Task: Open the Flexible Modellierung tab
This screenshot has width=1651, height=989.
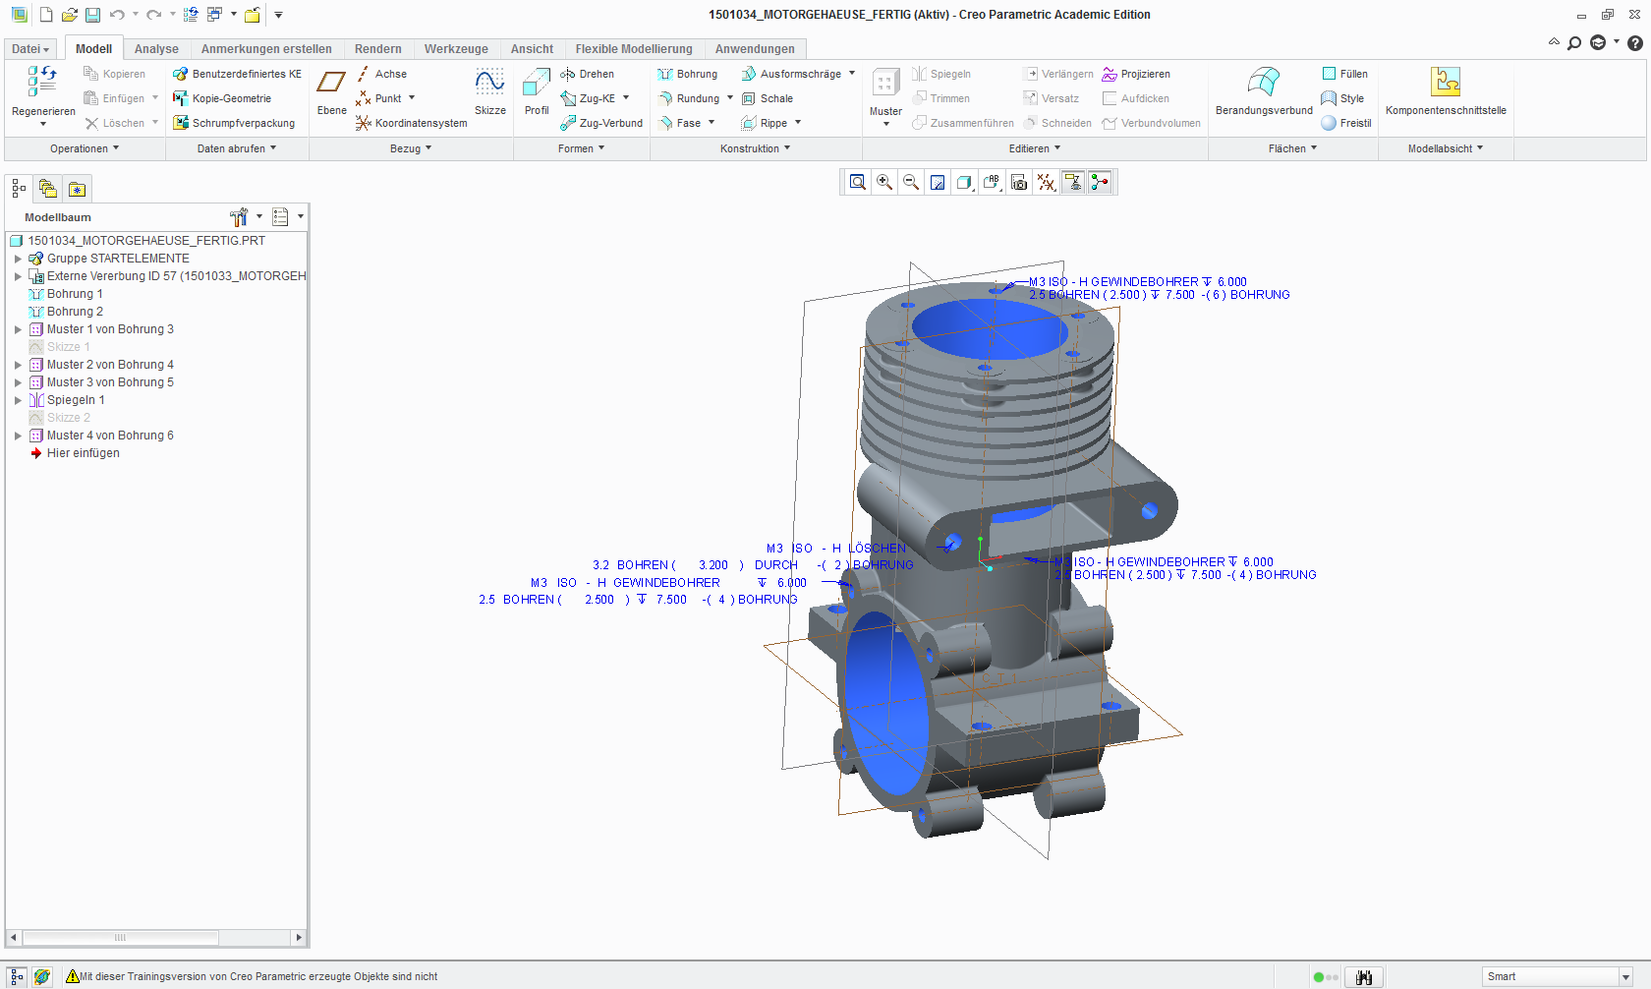Action: click(x=634, y=49)
